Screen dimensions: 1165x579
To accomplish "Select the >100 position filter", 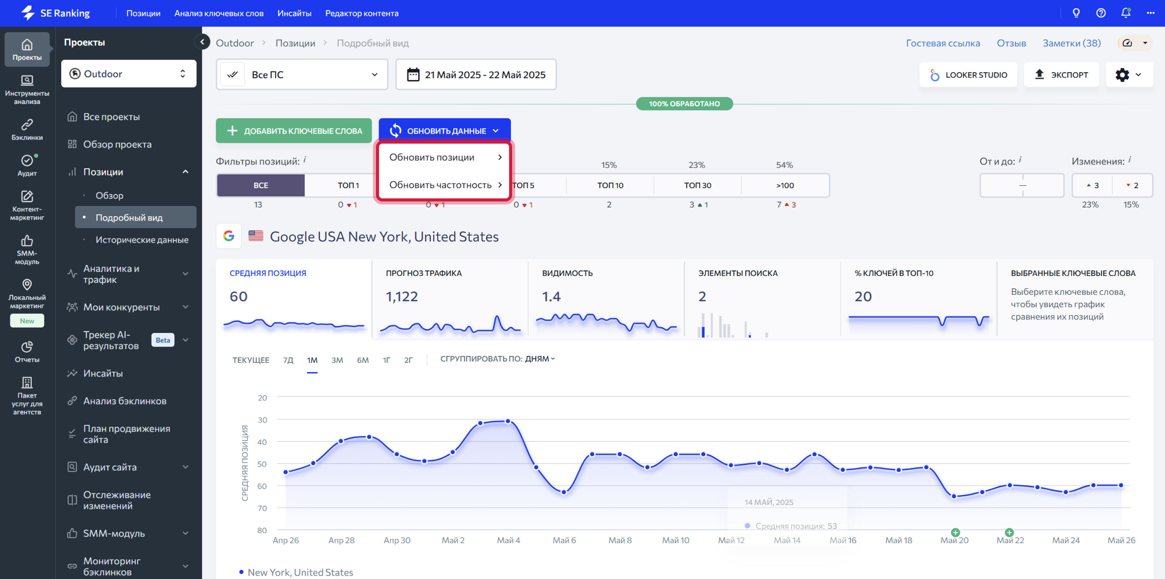I will point(784,185).
